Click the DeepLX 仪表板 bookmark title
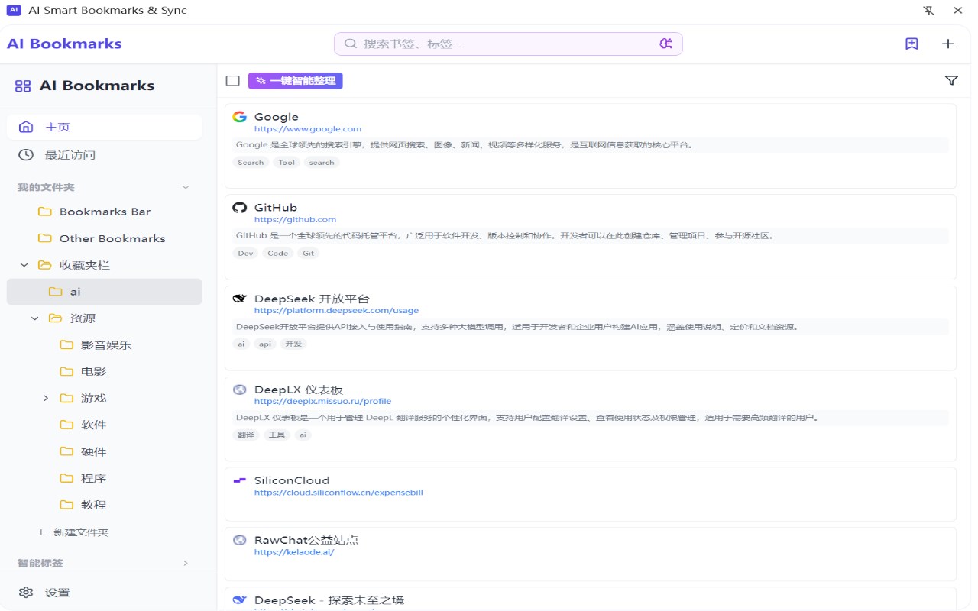Screen dimensions: 978x611 tap(299, 390)
